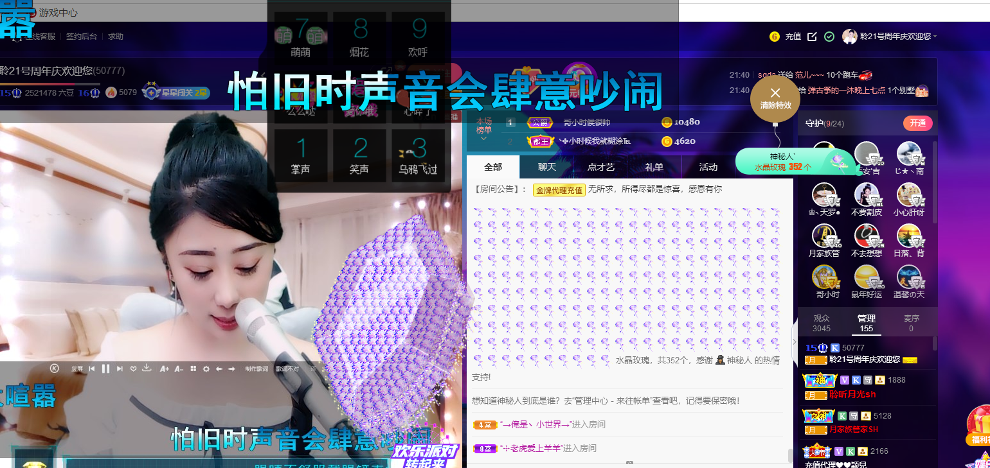Screen dimensions: 990x468
Task: Click user →俺是丶小世界→ in chat
Action: (535, 424)
